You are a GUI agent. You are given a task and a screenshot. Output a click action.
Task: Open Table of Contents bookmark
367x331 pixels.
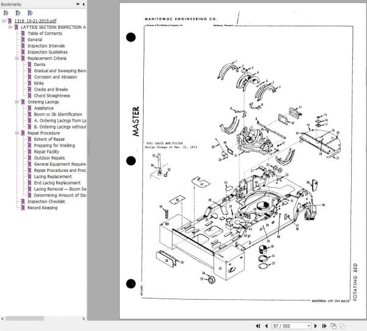pos(45,34)
